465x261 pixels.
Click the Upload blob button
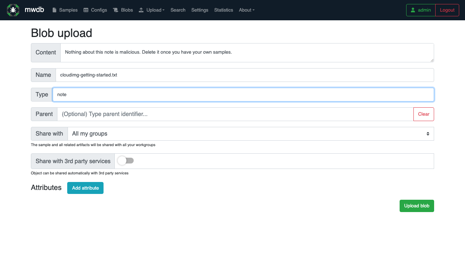pyautogui.click(x=417, y=206)
